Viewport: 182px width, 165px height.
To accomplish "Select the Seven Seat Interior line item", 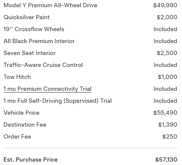I will click(x=29, y=53).
